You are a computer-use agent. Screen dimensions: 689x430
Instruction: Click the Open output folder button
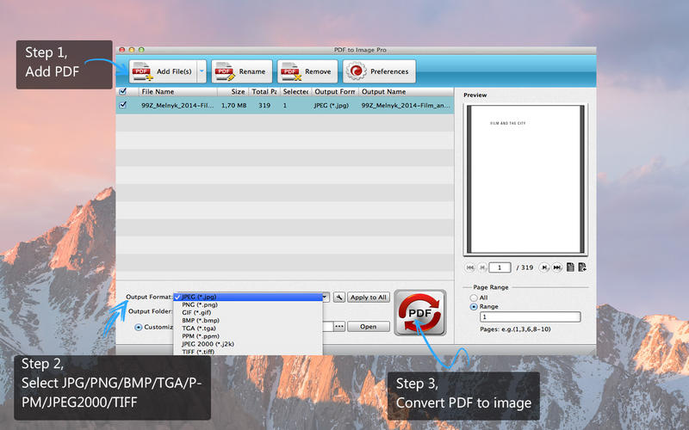click(369, 327)
